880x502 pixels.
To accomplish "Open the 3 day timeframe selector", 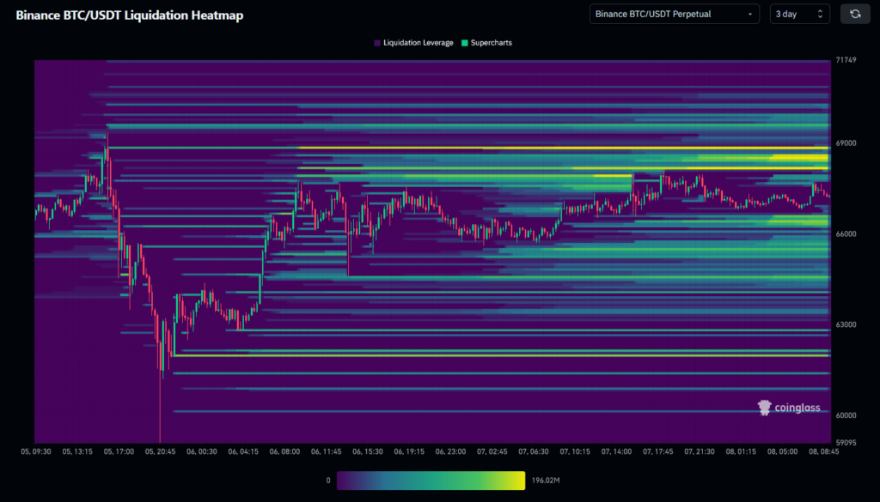I will (x=799, y=14).
